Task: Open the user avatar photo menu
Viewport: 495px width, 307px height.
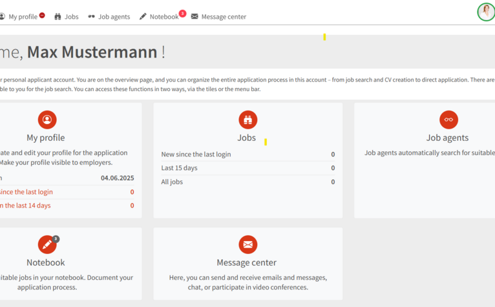Action: click(x=486, y=12)
